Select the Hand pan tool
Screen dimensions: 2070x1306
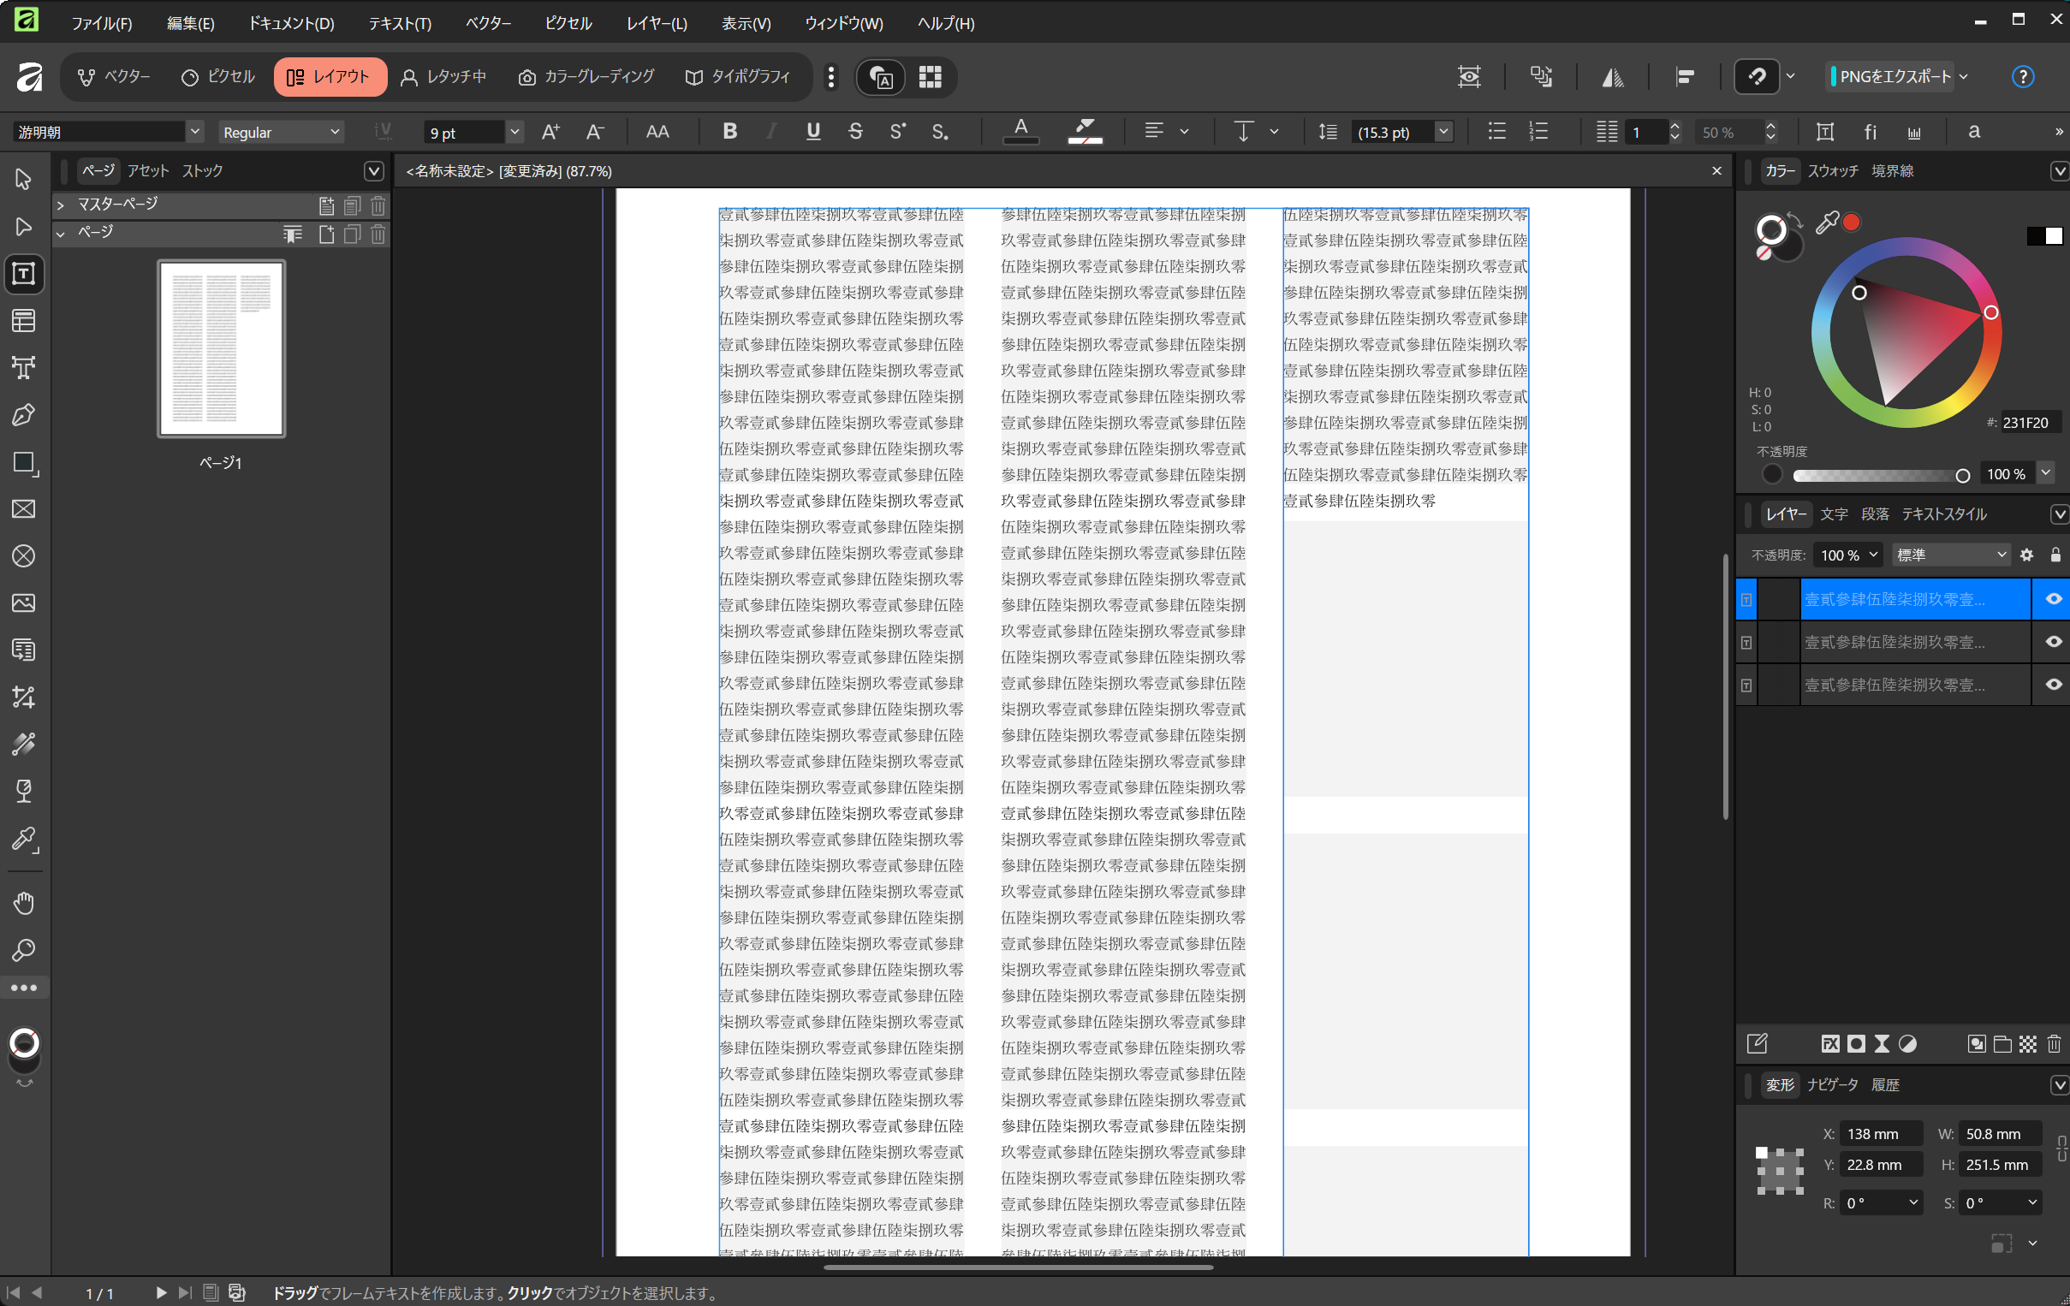click(x=24, y=903)
